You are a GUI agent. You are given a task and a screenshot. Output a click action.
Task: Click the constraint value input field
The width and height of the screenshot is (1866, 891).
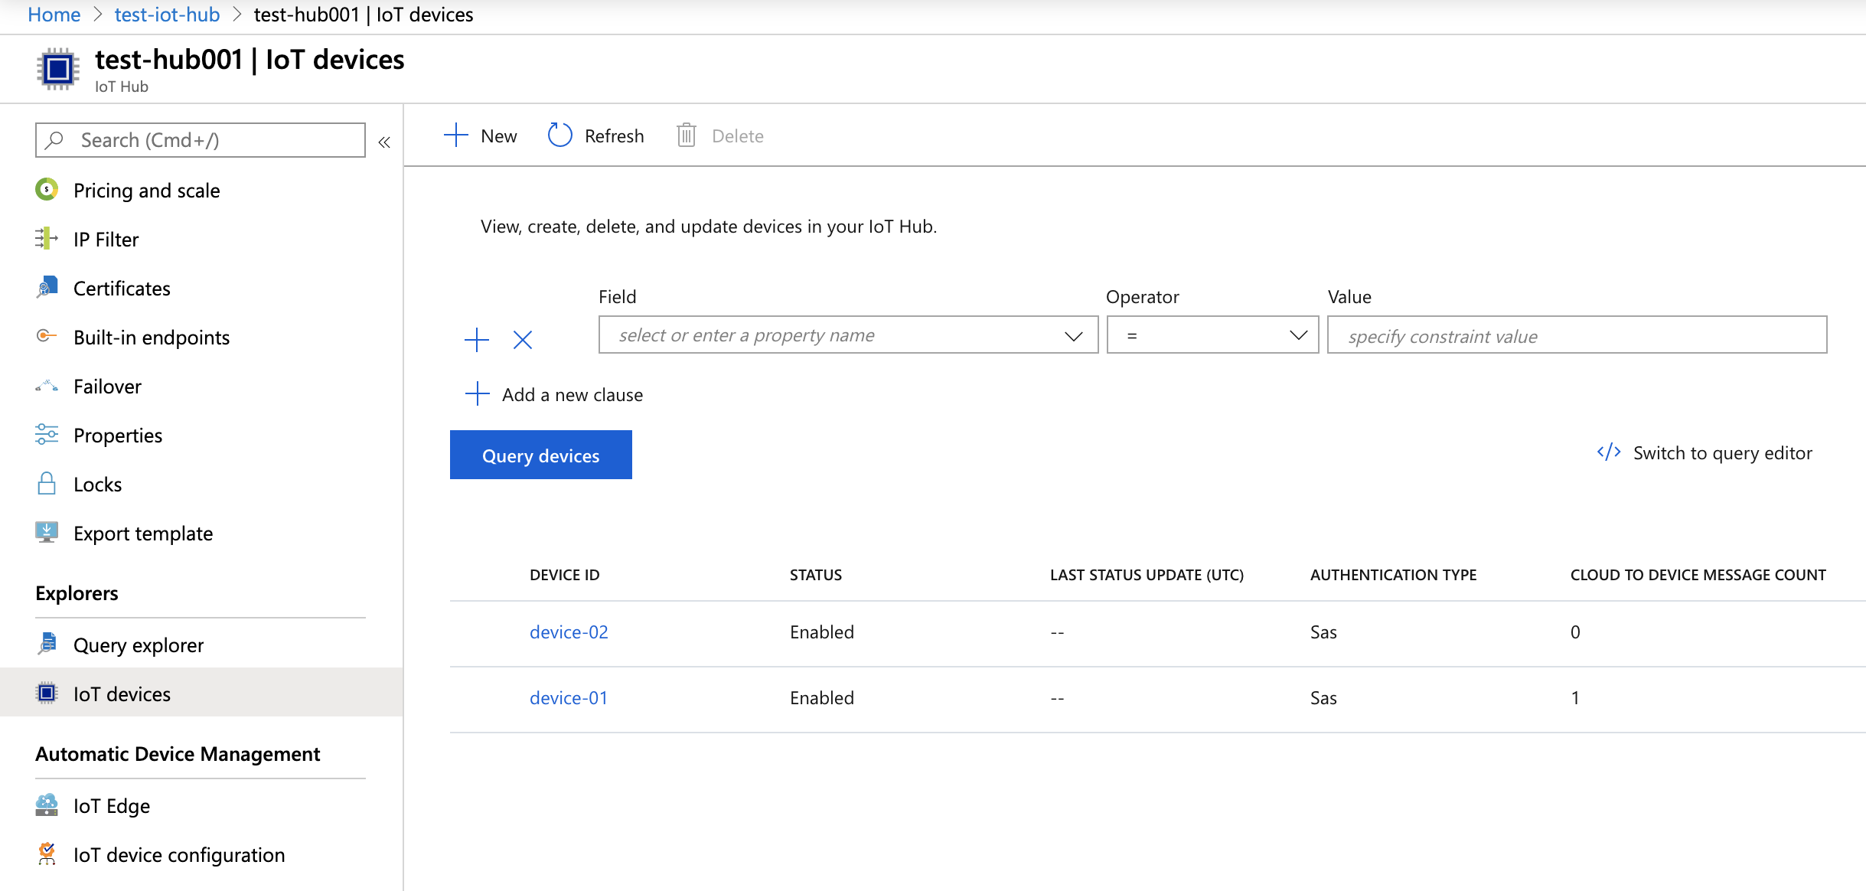click(x=1577, y=335)
